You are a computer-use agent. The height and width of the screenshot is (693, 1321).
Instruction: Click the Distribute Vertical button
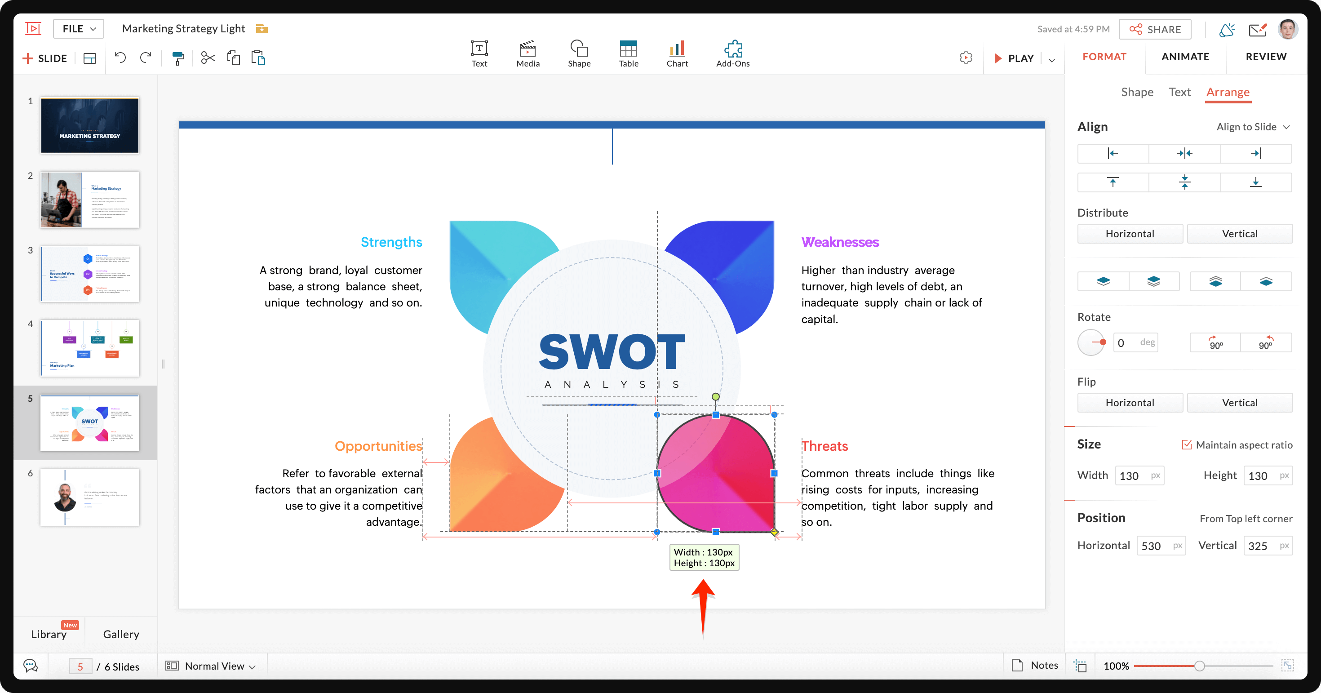point(1240,233)
